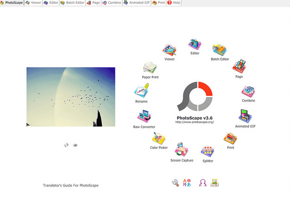Open the Splitter tool icon
This screenshot has height=201, width=290.
[x=208, y=152]
